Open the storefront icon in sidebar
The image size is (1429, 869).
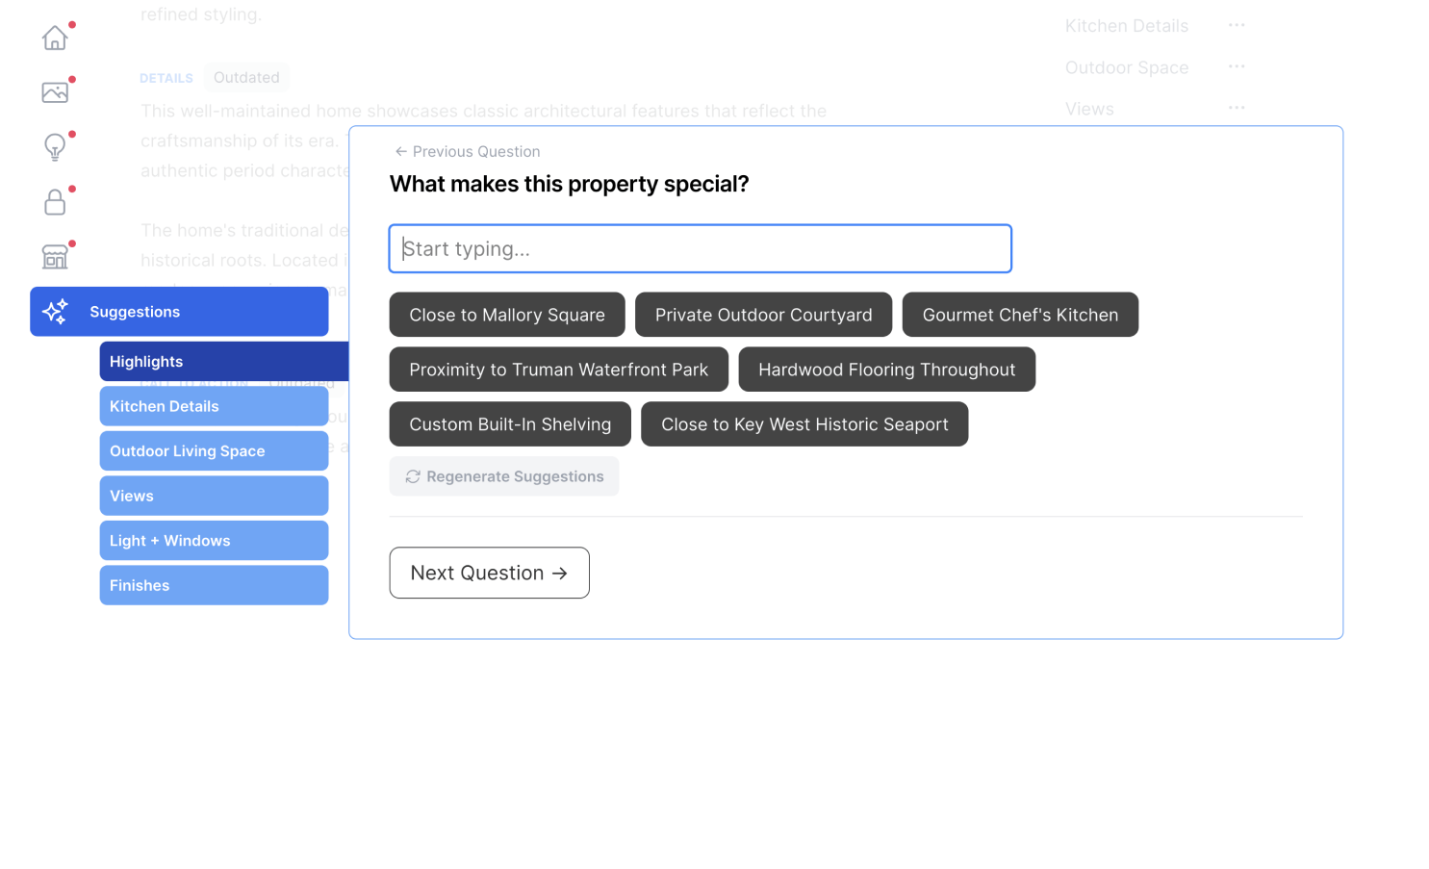(55, 257)
